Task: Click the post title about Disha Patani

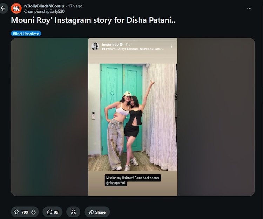Action: click(93, 20)
